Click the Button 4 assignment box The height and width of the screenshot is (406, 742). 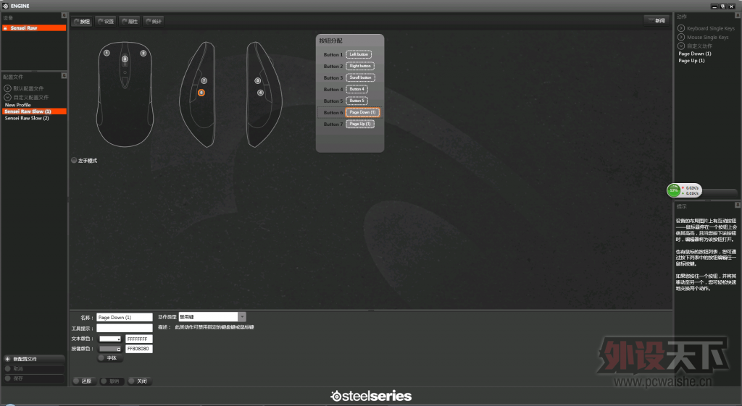pyautogui.click(x=357, y=89)
